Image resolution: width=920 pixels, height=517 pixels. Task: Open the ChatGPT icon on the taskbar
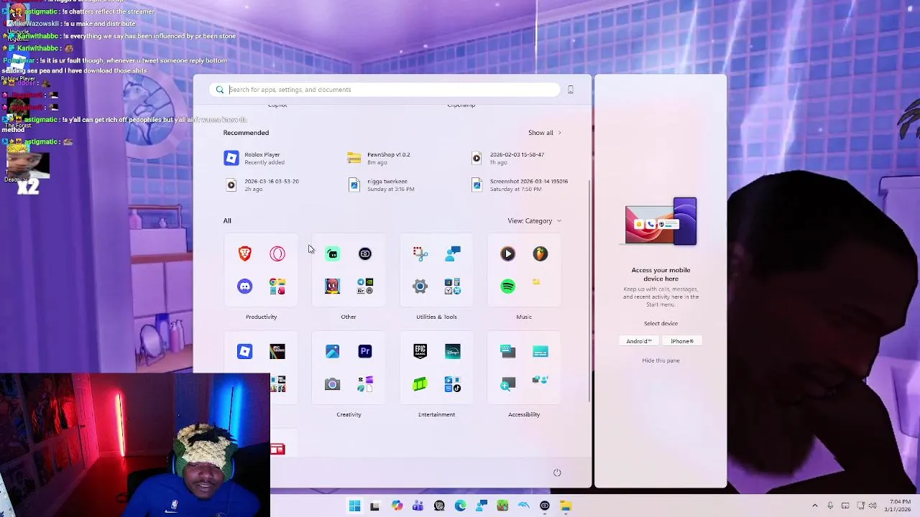(439, 506)
